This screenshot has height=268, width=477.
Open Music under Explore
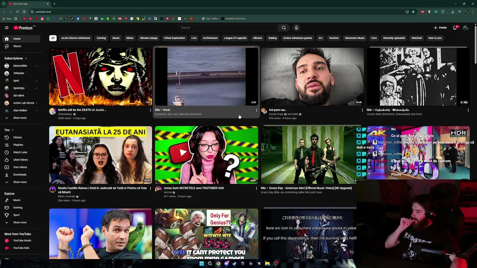21,200
